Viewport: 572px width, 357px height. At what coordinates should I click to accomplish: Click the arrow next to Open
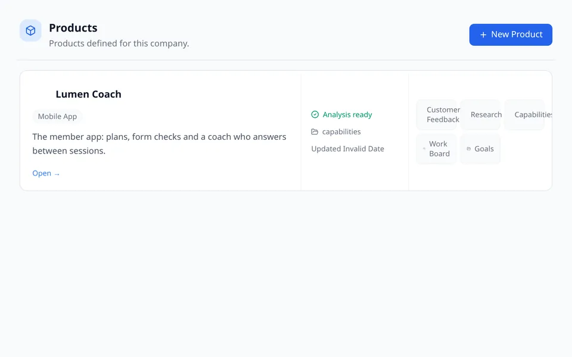tap(57, 174)
